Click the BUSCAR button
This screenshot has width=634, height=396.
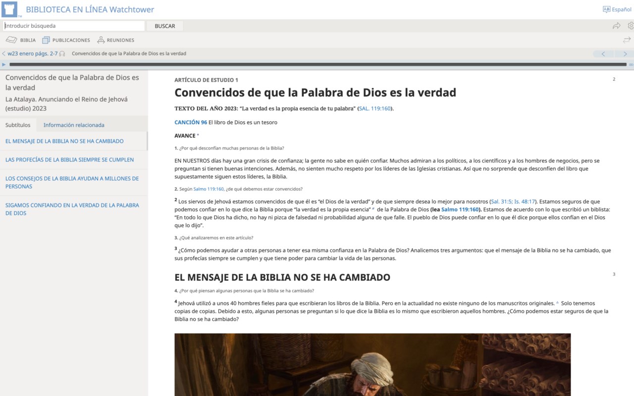tap(165, 26)
